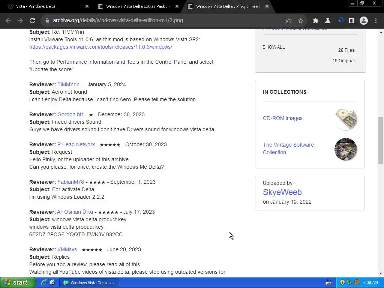Click the security shield tray icon
Screen dimensions: 384x288
pyautogui.click(x=342, y=283)
